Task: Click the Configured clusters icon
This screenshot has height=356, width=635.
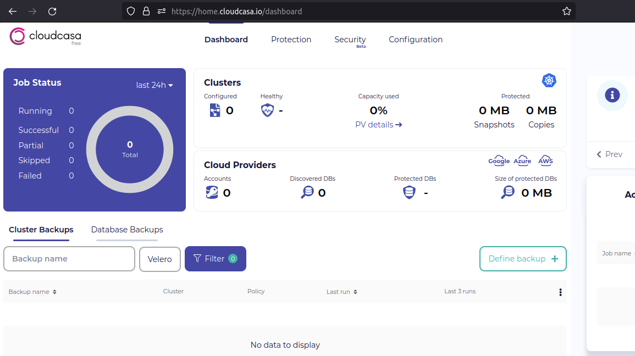Action: pyautogui.click(x=215, y=110)
